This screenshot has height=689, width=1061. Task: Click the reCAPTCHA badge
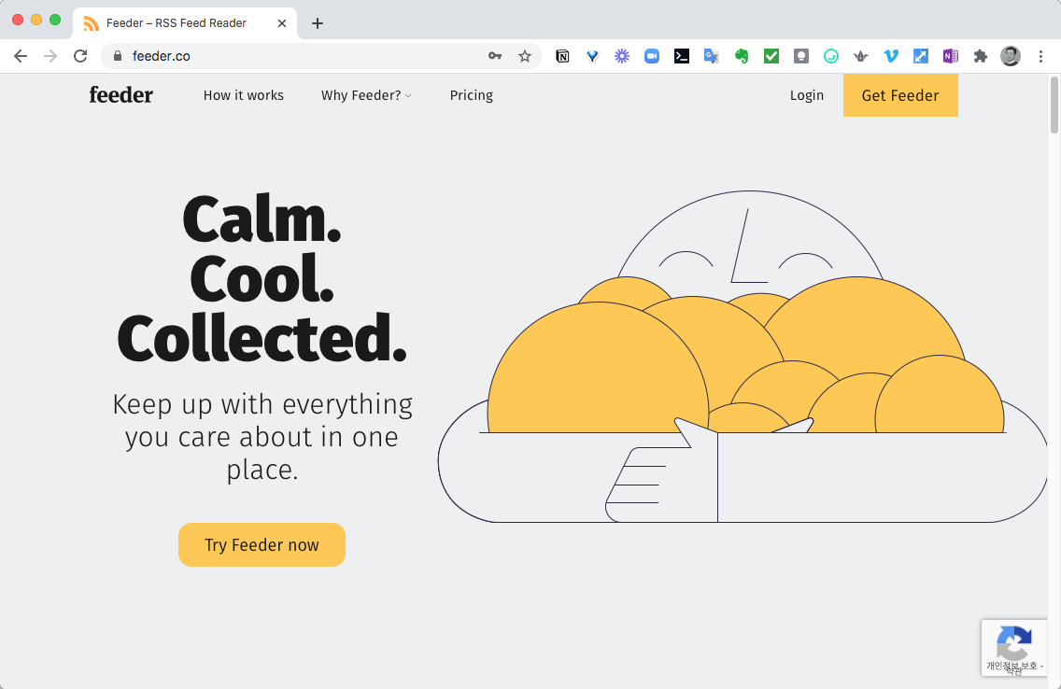click(x=1013, y=647)
